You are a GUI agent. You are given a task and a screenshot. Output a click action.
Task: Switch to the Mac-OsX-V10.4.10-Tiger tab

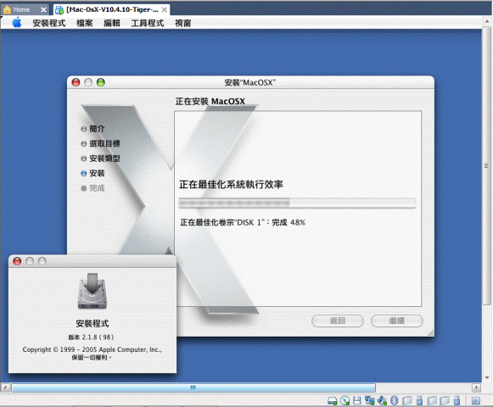tap(112, 9)
